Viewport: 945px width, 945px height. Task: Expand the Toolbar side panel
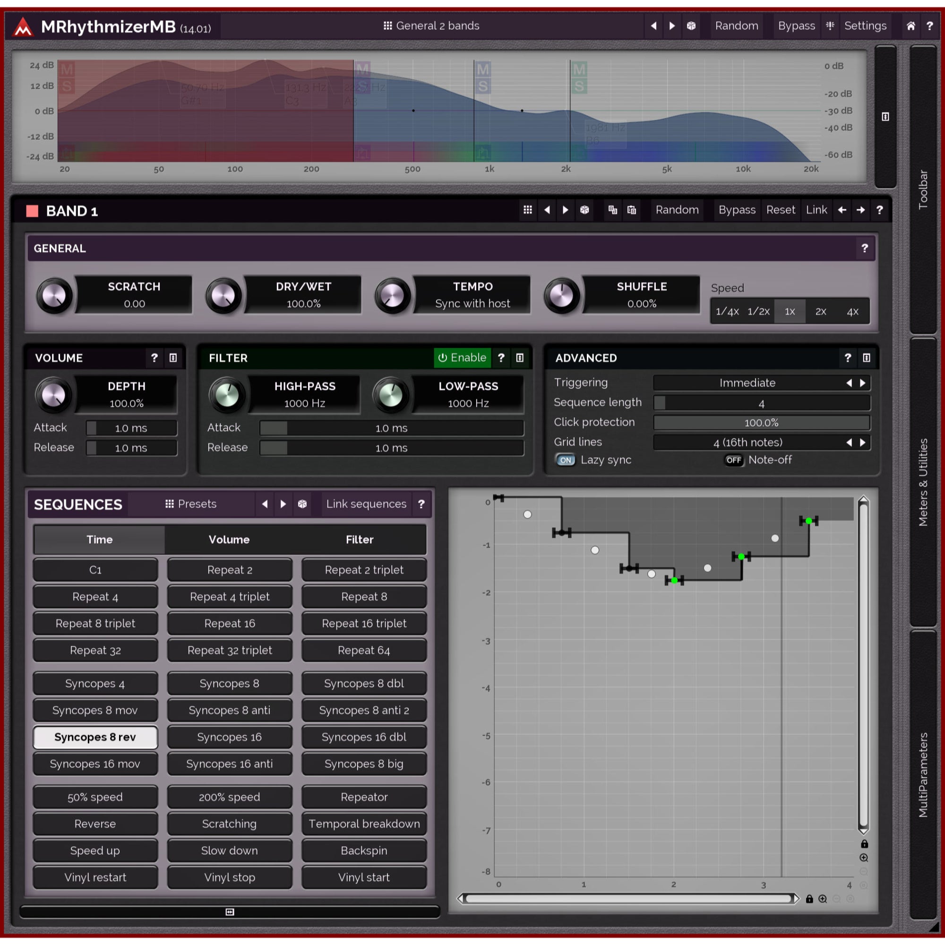click(x=922, y=189)
